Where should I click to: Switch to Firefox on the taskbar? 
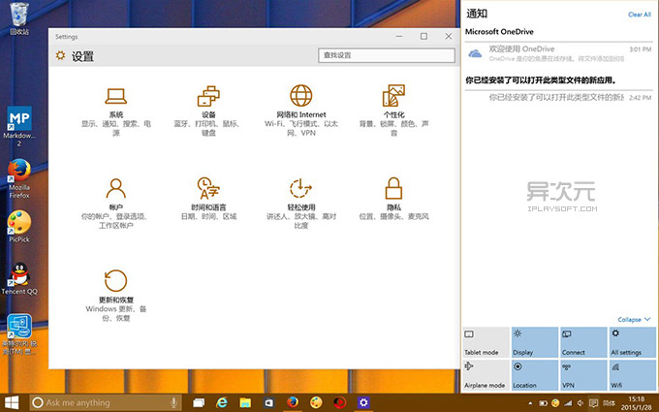[x=293, y=402]
